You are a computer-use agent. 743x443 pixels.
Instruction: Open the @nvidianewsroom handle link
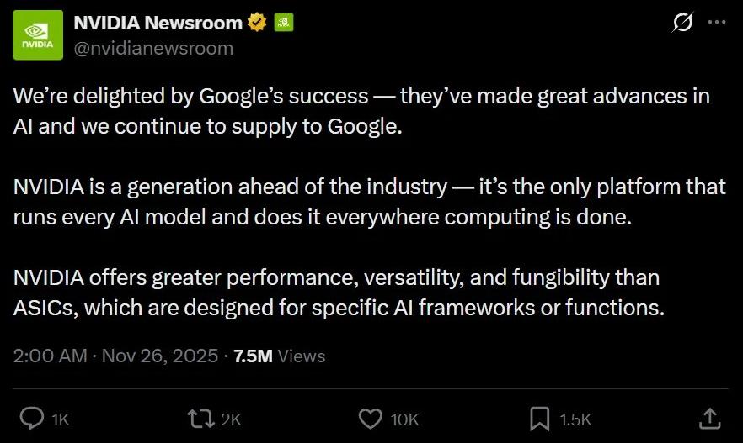(x=153, y=48)
